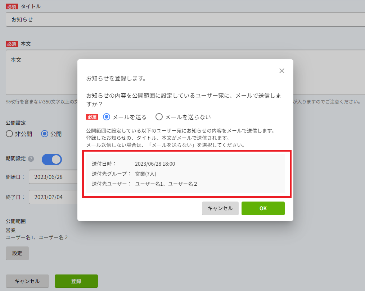Click お知らせを登録します。 heading text

(116, 78)
